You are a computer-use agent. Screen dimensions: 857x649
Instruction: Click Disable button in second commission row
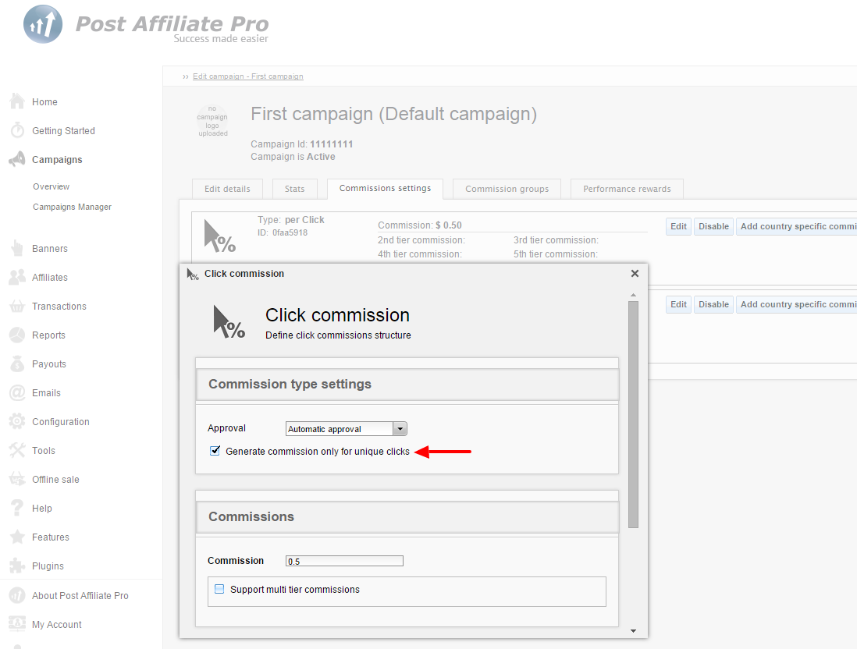713,304
